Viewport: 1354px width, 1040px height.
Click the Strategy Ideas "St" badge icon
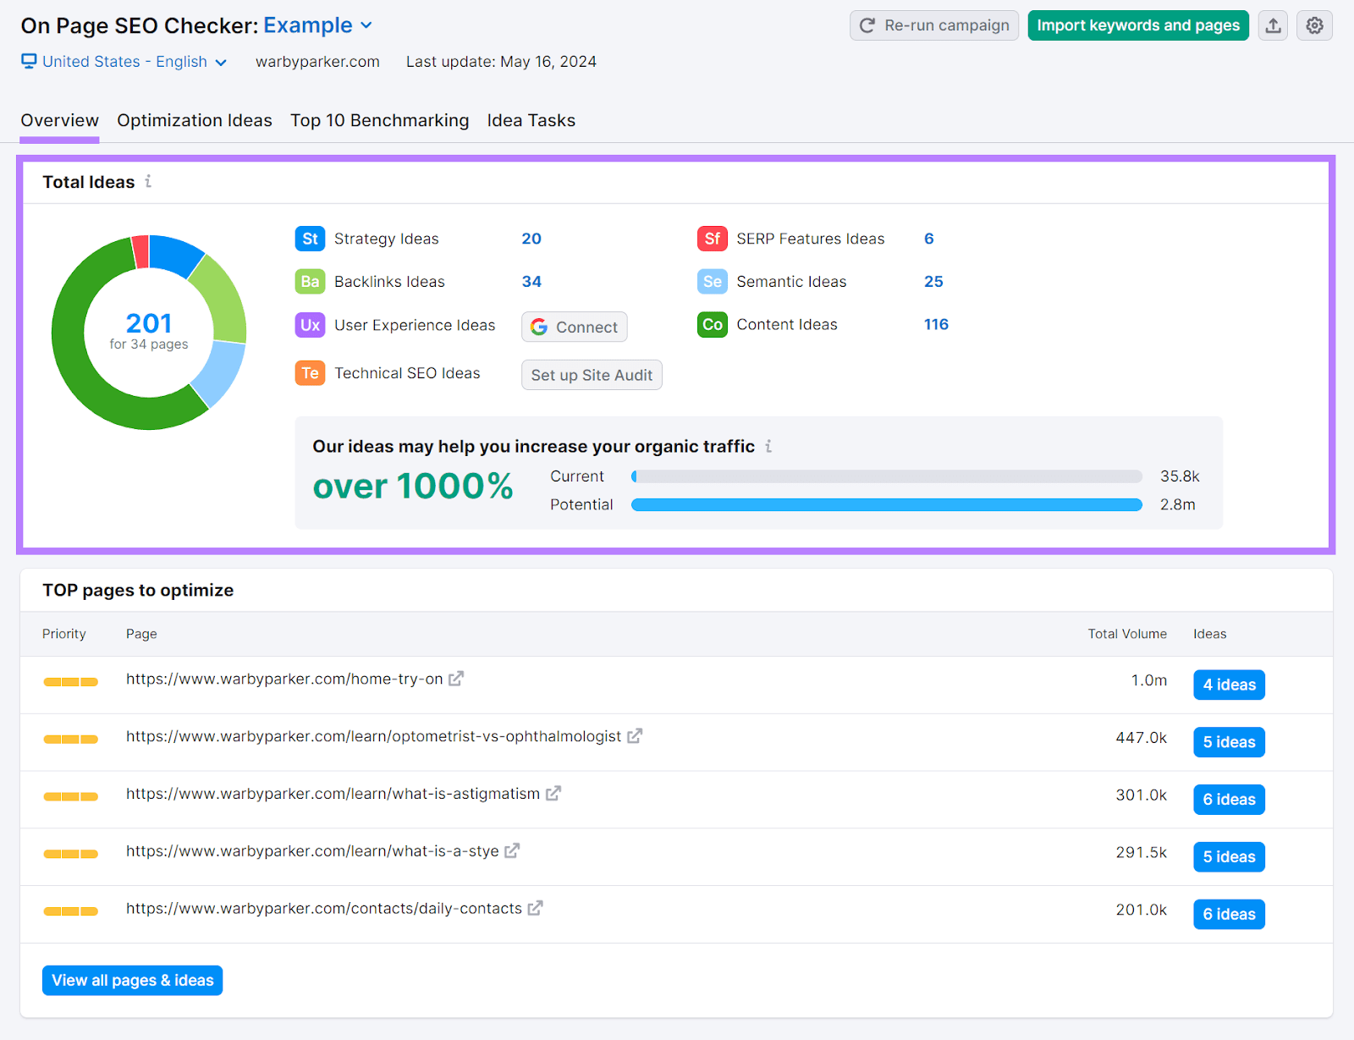coord(310,239)
